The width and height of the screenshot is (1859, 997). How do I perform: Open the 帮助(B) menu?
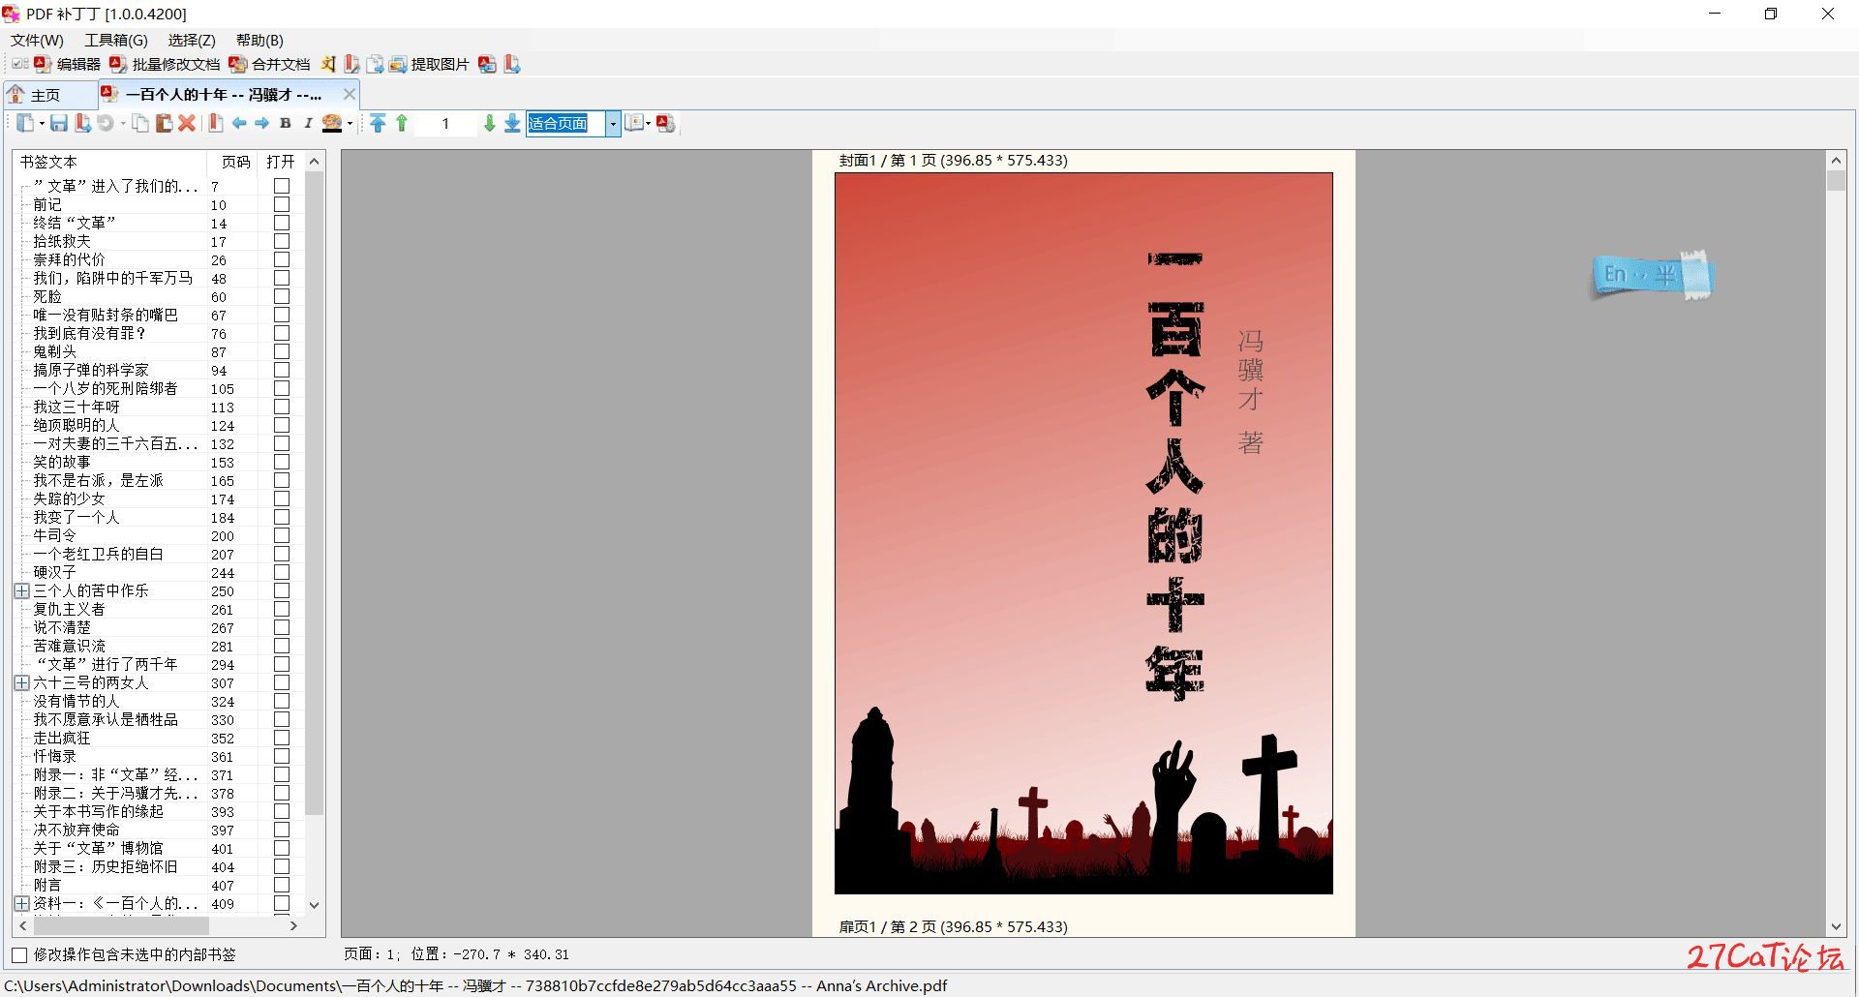259,40
